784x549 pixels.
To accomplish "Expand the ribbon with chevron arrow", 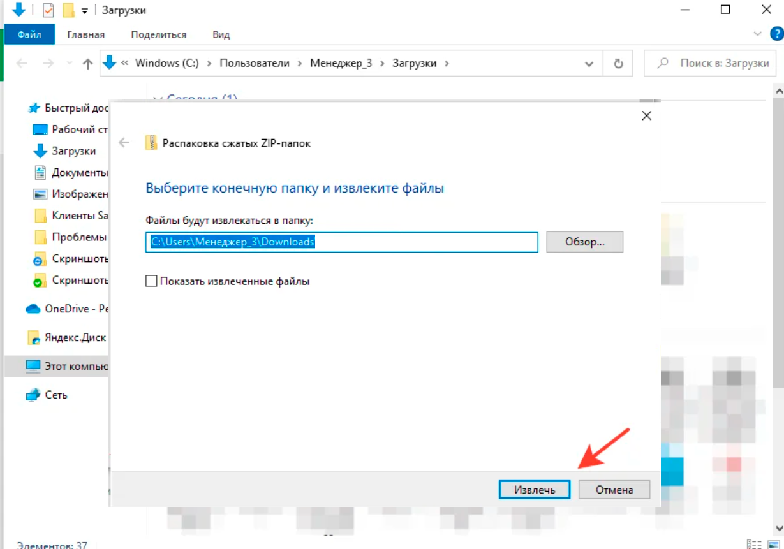I will pyautogui.click(x=757, y=34).
